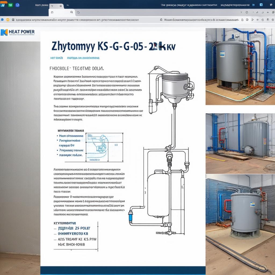
Task: Click the Zhytomyy KS-G-05 page heading
Action: [x=113, y=46]
